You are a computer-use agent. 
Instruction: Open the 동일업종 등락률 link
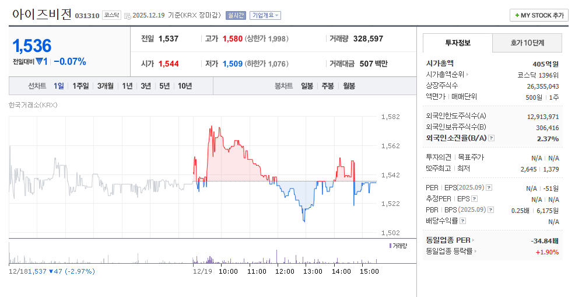tap(451, 251)
